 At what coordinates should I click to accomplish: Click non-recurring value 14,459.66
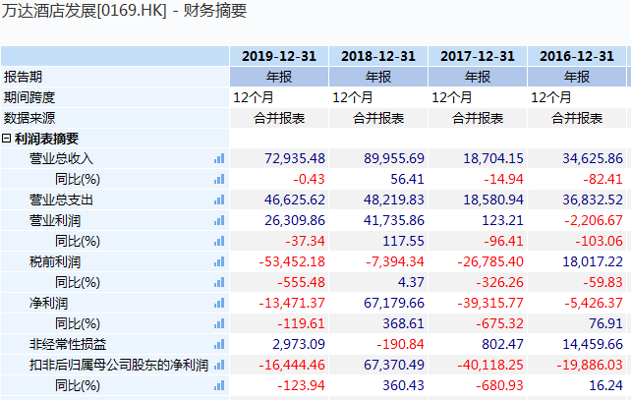(x=593, y=344)
